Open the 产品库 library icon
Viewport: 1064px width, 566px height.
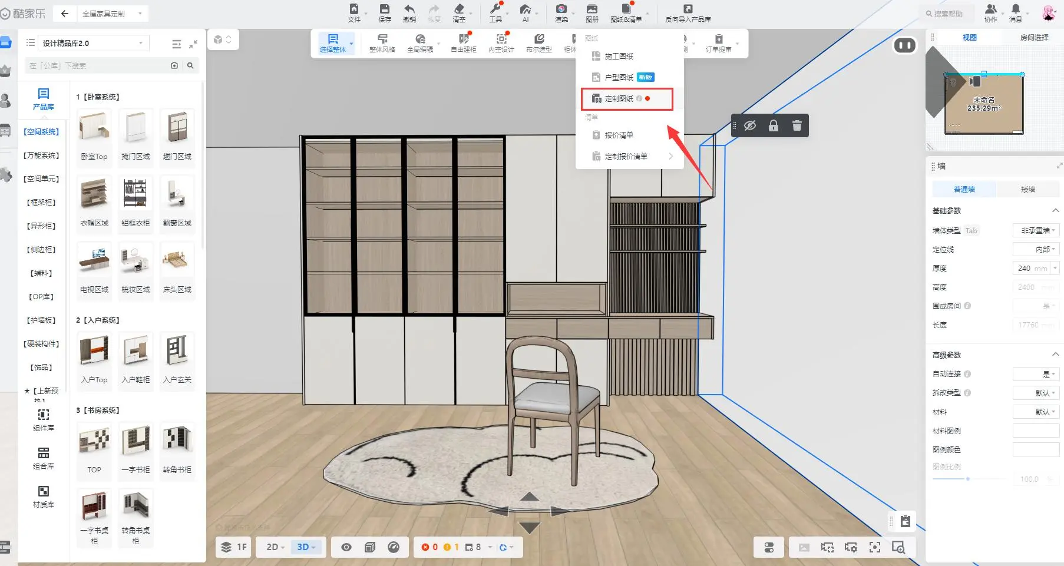point(44,99)
